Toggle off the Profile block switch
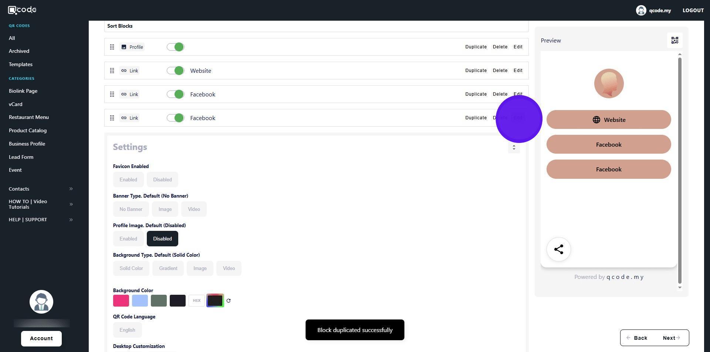Image resolution: width=710 pixels, height=352 pixels. click(x=176, y=47)
